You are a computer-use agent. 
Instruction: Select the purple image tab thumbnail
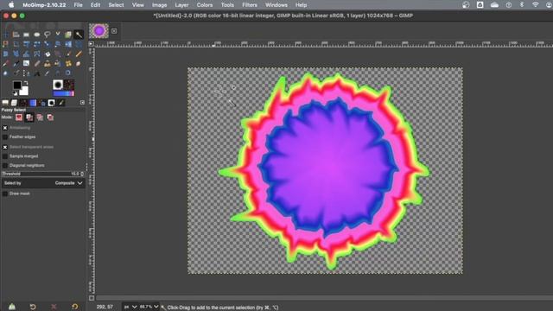tap(99, 31)
